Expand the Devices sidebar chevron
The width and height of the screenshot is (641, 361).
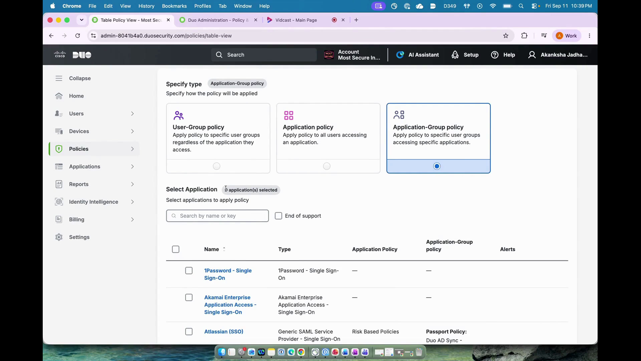[133, 131]
